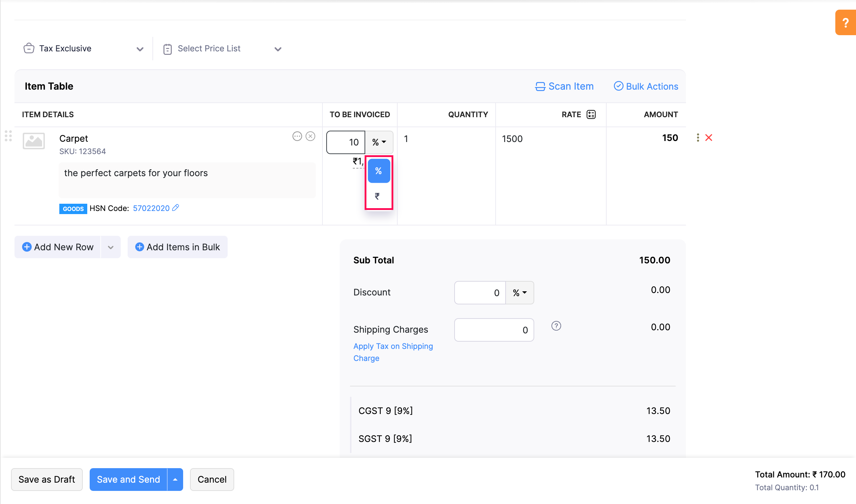Choose the percent option in open menu
This screenshot has width=856, height=504.
coord(379,171)
